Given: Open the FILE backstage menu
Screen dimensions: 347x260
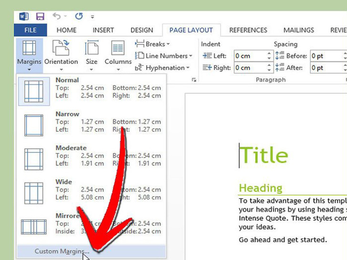Looking at the screenshot, I should (x=31, y=30).
